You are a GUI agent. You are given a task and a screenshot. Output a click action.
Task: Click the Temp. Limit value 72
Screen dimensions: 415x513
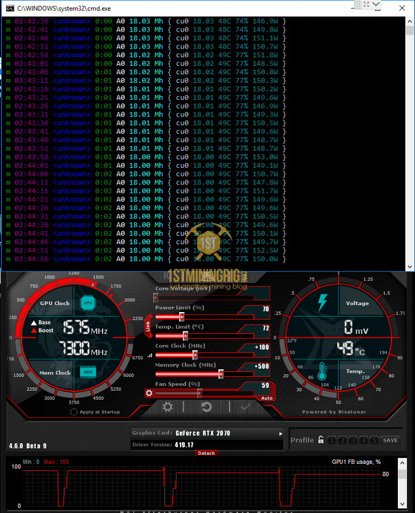coord(266,328)
